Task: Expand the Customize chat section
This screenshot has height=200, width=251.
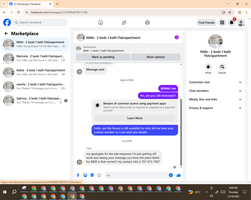Action: (215, 82)
